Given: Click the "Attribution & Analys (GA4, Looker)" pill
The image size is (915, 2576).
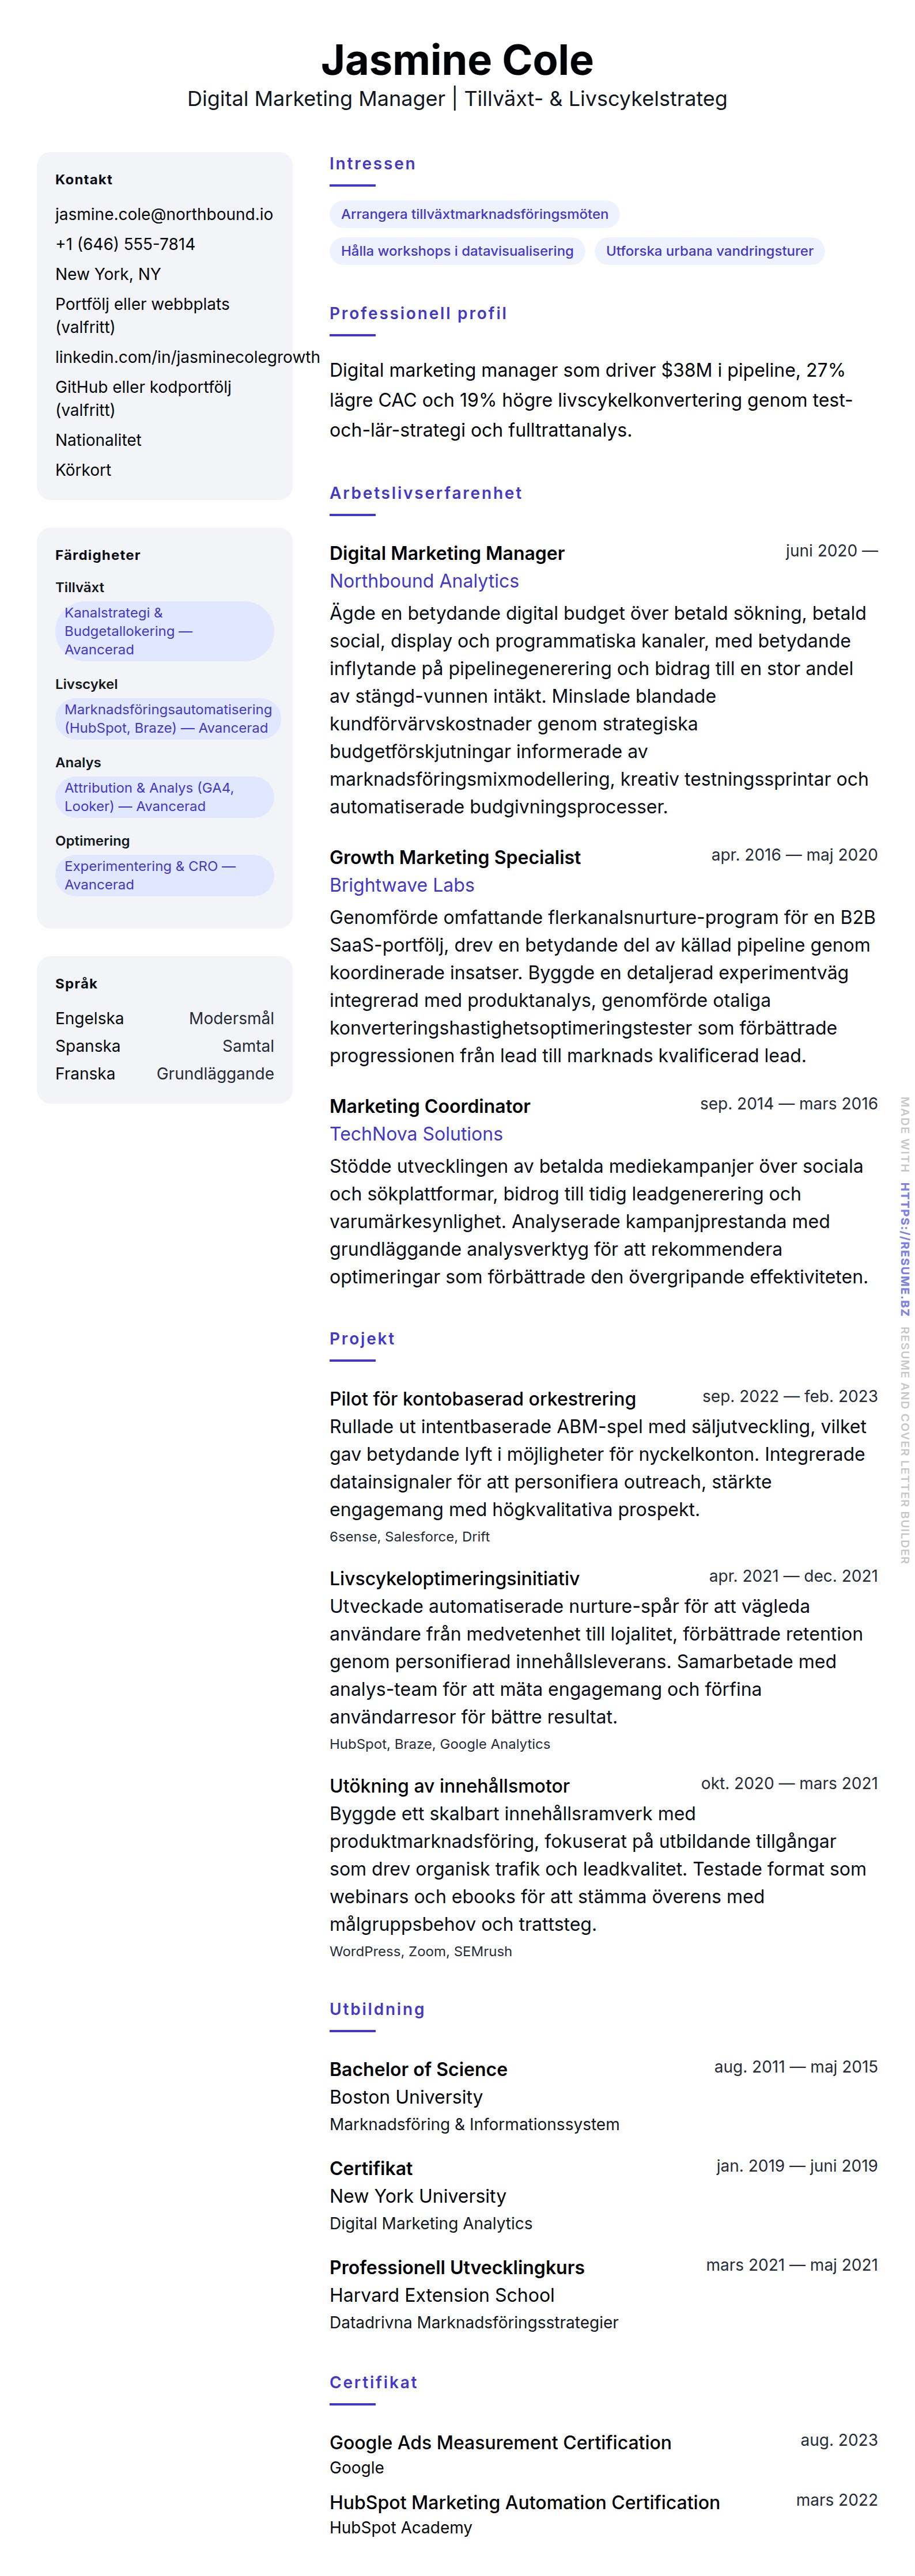Looking at the screenshot, I should point(164,797).
